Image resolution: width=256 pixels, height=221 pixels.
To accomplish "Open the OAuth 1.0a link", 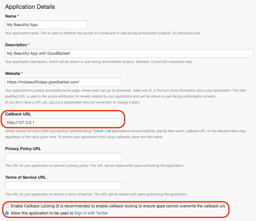I will pos(102,131).
